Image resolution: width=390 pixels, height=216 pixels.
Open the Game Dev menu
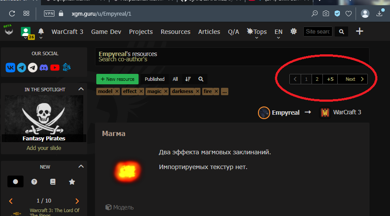tap(106, 32)
